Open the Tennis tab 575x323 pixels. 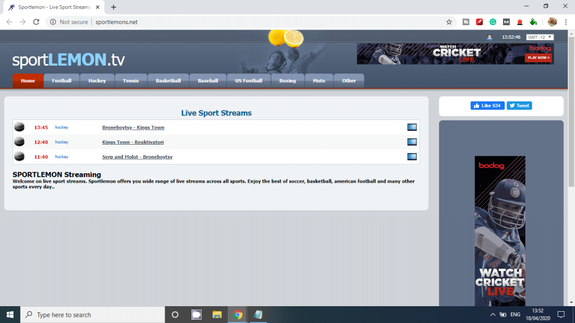131,81
